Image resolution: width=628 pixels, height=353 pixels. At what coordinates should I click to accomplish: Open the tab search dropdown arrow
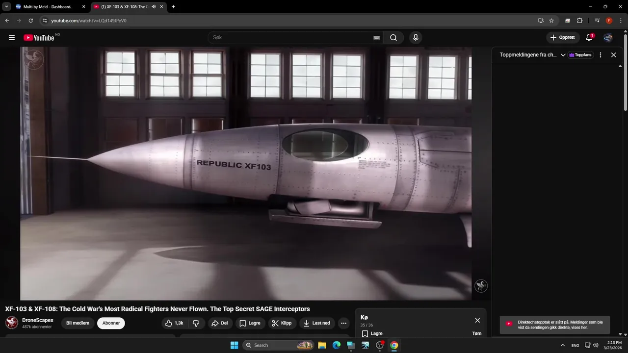[6, 7]
